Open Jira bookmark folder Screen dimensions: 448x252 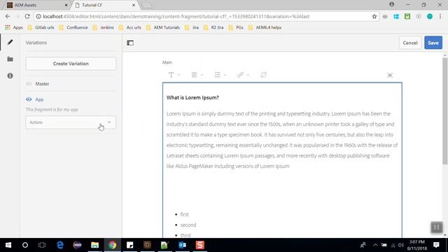[x=192, y=27]
